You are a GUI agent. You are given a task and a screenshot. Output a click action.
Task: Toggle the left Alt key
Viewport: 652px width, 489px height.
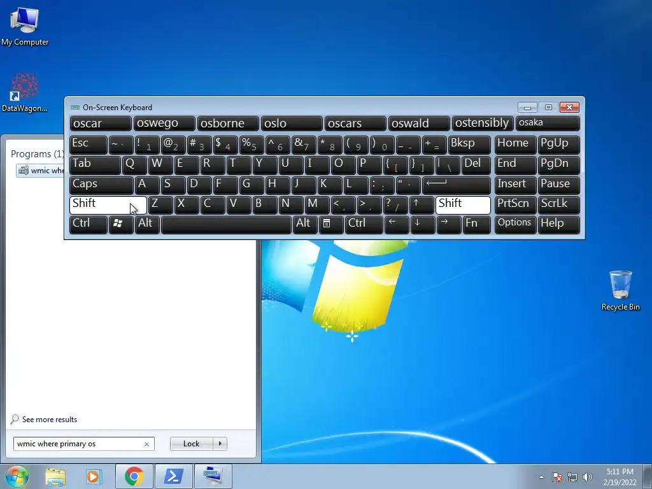[147, 224]
